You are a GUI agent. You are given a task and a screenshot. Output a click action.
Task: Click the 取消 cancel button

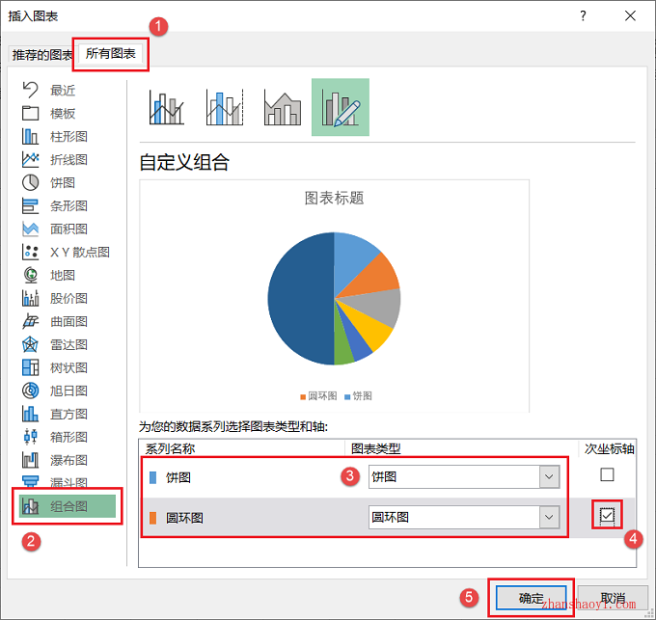click(x=613, y=598)
